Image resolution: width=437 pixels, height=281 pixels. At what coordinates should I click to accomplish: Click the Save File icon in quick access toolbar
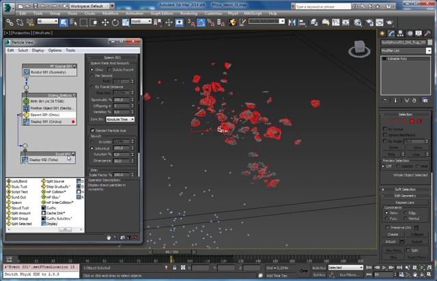[36, 6]
